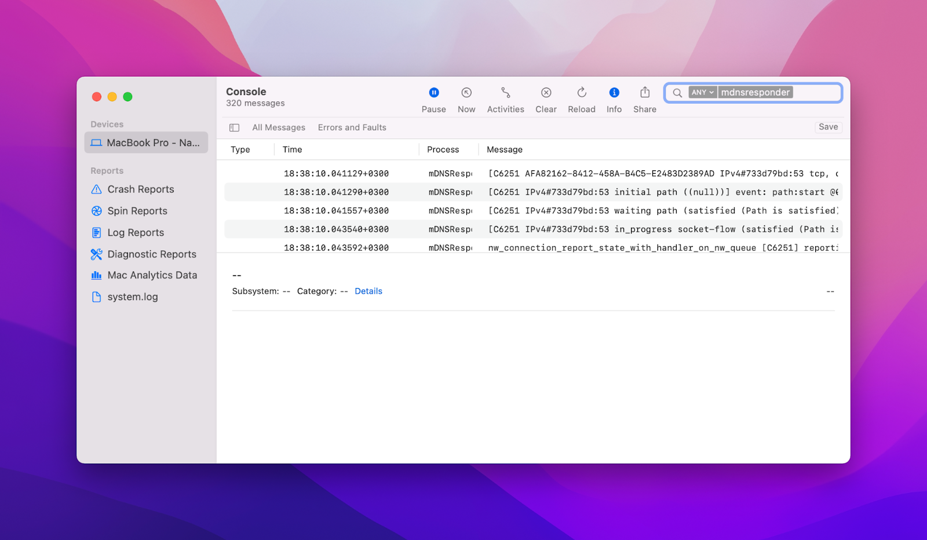Reload the Console log
Viewport: 927px width, 540px height.
coord(582,100)
